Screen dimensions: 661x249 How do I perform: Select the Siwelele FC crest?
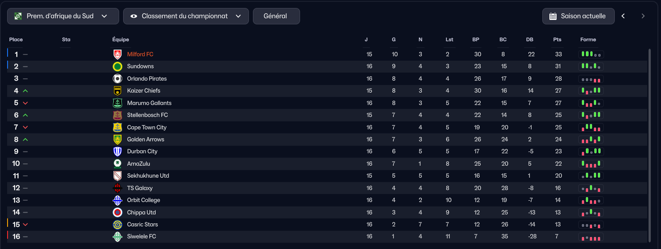117,237
